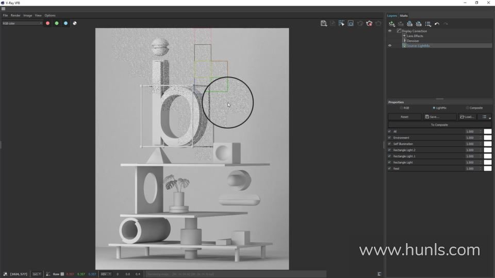Open the Image menu
Viewport: 495px width, 278px height.
pyautogui.click(x=27, y=15)
